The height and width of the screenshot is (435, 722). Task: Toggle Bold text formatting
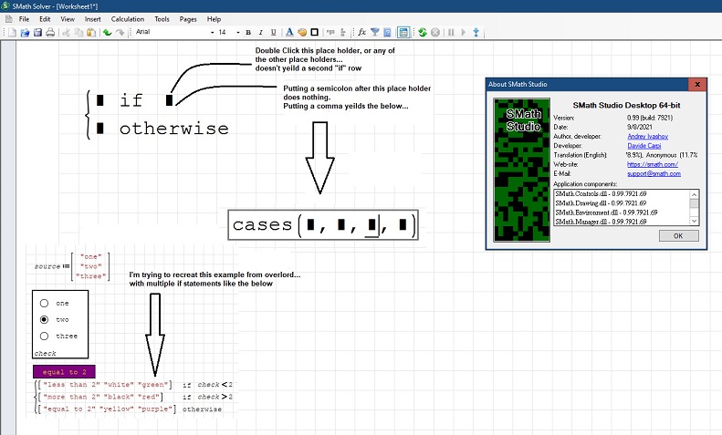click(247, 33)
